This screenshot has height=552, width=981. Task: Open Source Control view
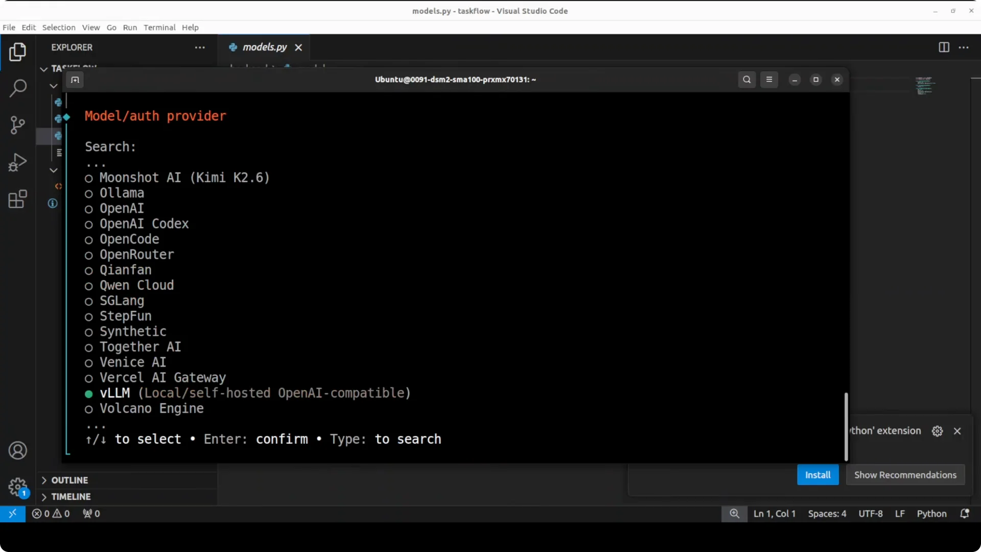[18, 125]
